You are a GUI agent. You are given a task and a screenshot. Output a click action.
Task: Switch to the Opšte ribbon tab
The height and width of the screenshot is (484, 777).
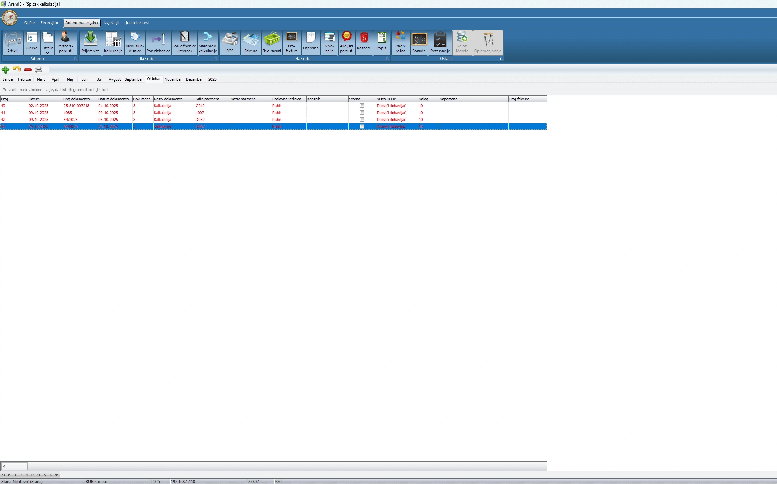(30, 23)
